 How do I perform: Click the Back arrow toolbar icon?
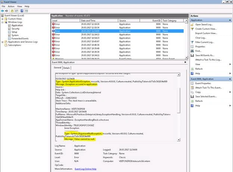pos(2,11)
